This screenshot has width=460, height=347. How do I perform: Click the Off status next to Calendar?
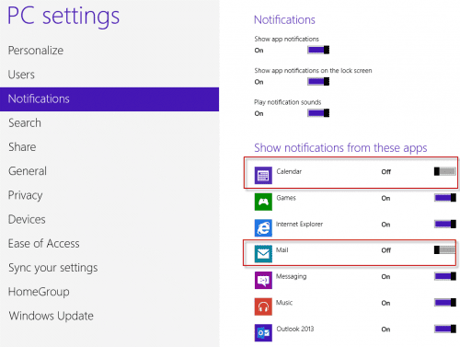tap(386, 172)
